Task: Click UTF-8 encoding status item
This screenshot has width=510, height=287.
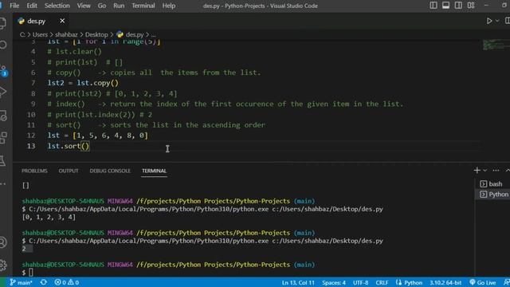Action: tap(361, 282)
